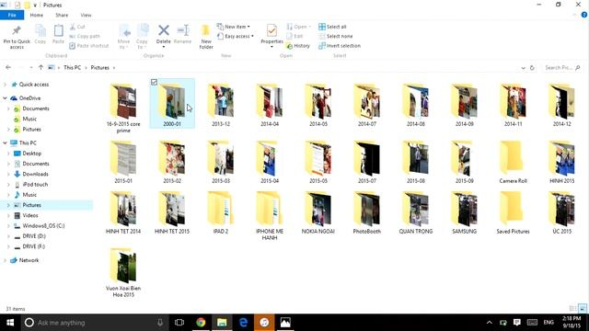Image resolution: width=589 pixels, height=331 pixels.
Task: Select iPod touch in navigation pane
Action: 35,185
